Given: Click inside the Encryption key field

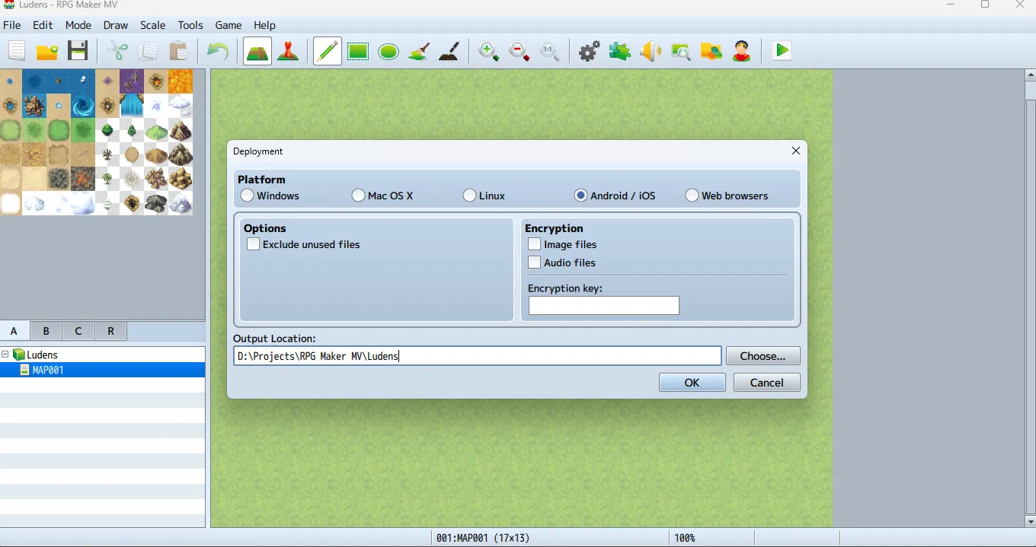Looking at the screenshot, I should [603, 305].
